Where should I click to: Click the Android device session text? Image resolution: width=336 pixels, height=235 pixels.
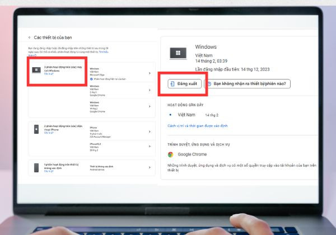click(x=97, y=170)
